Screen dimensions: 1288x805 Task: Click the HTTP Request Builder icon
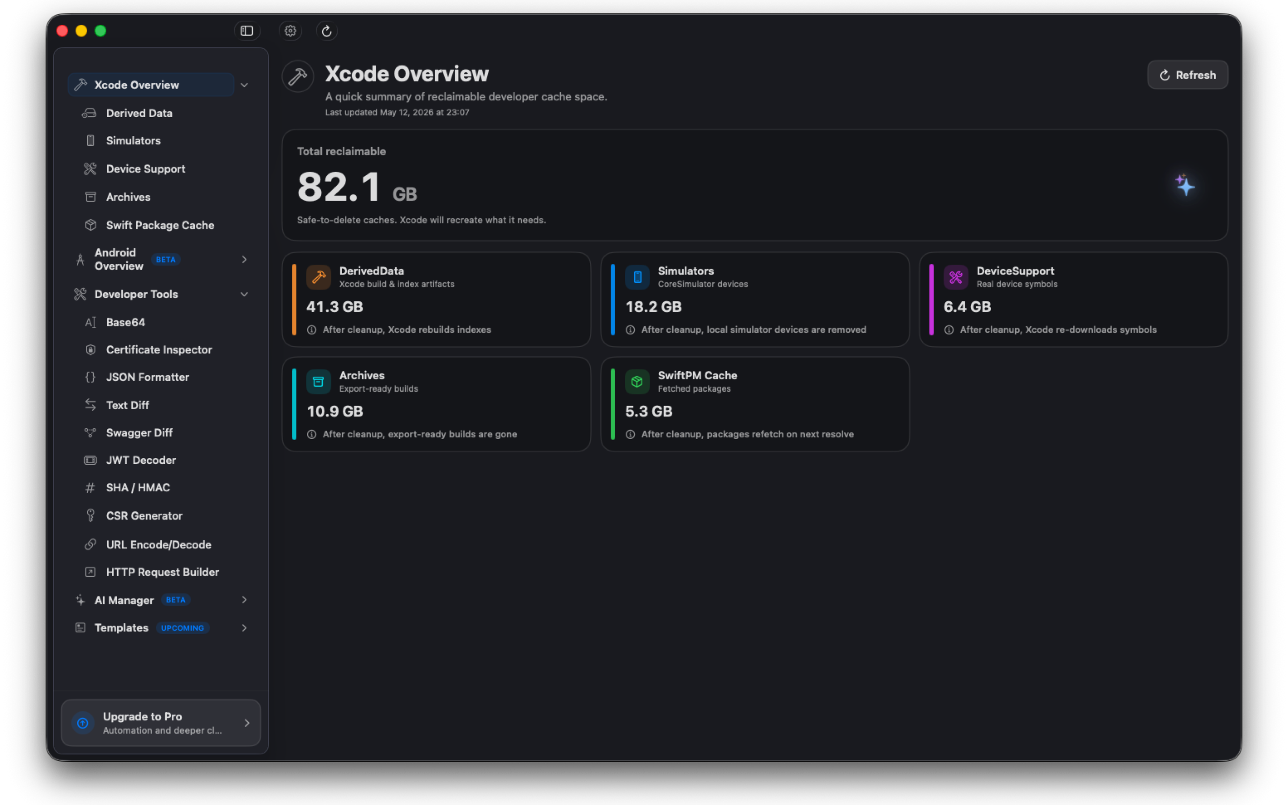coord(90,572)
